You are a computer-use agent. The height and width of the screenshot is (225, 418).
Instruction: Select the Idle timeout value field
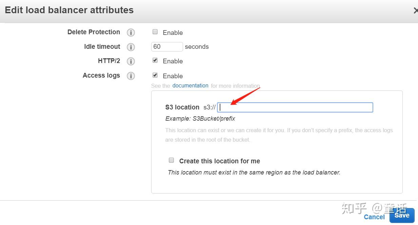167,46
